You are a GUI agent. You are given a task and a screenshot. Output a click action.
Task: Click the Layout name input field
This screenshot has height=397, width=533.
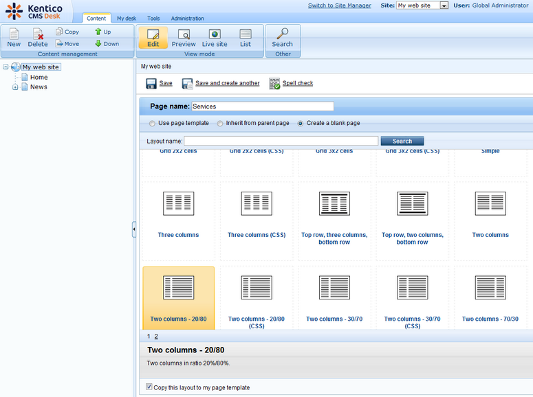[x=281, y=141]
